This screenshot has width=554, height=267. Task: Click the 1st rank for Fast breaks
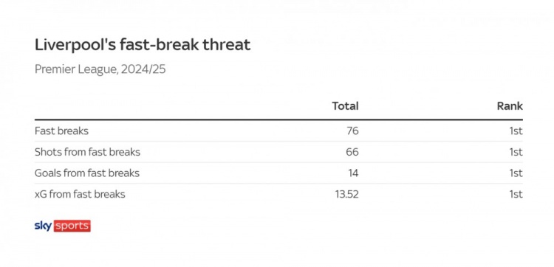click(516, 131)
